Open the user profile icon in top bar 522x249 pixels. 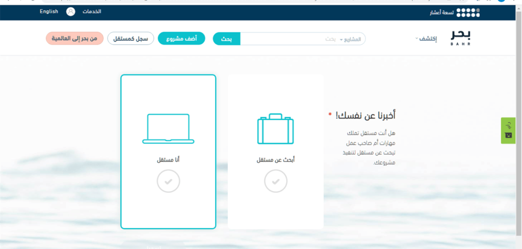[70, 12]
